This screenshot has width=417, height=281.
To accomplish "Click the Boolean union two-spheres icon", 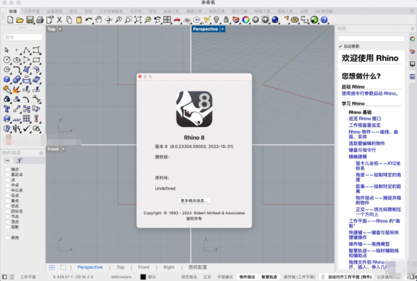I will tap(17, 79).
